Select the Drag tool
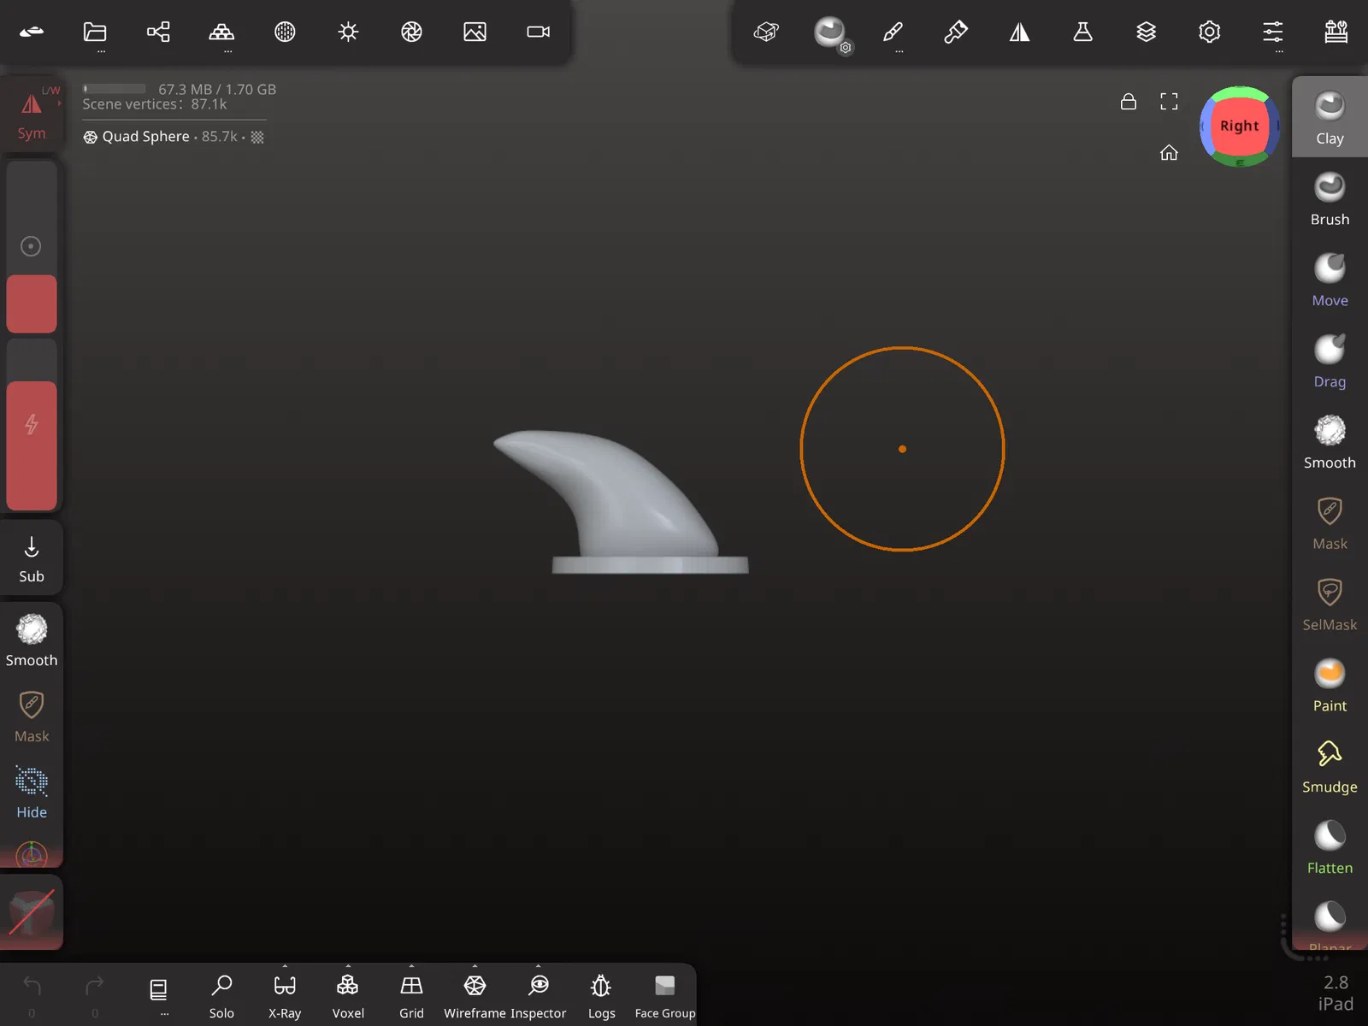The height and width of the screenshot is (1026, 1368). (x=1330, y=361)
